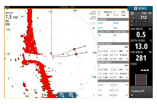Viewport: 157px width, 104px height.
Task: Open the Powered off autopilot button
Action: 141,92
